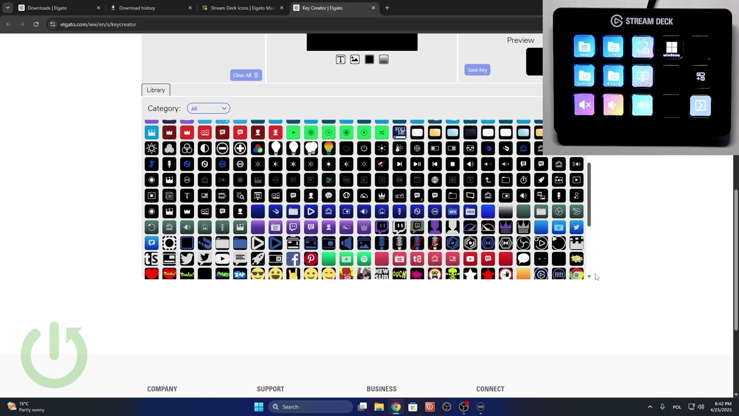Pick the blue VIDS folder icon

pos(470,211)
